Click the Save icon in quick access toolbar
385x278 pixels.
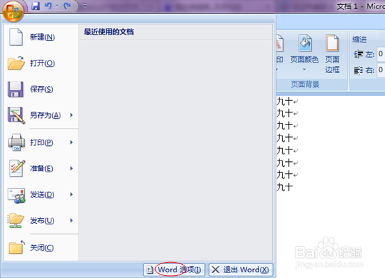coord(35,6)
